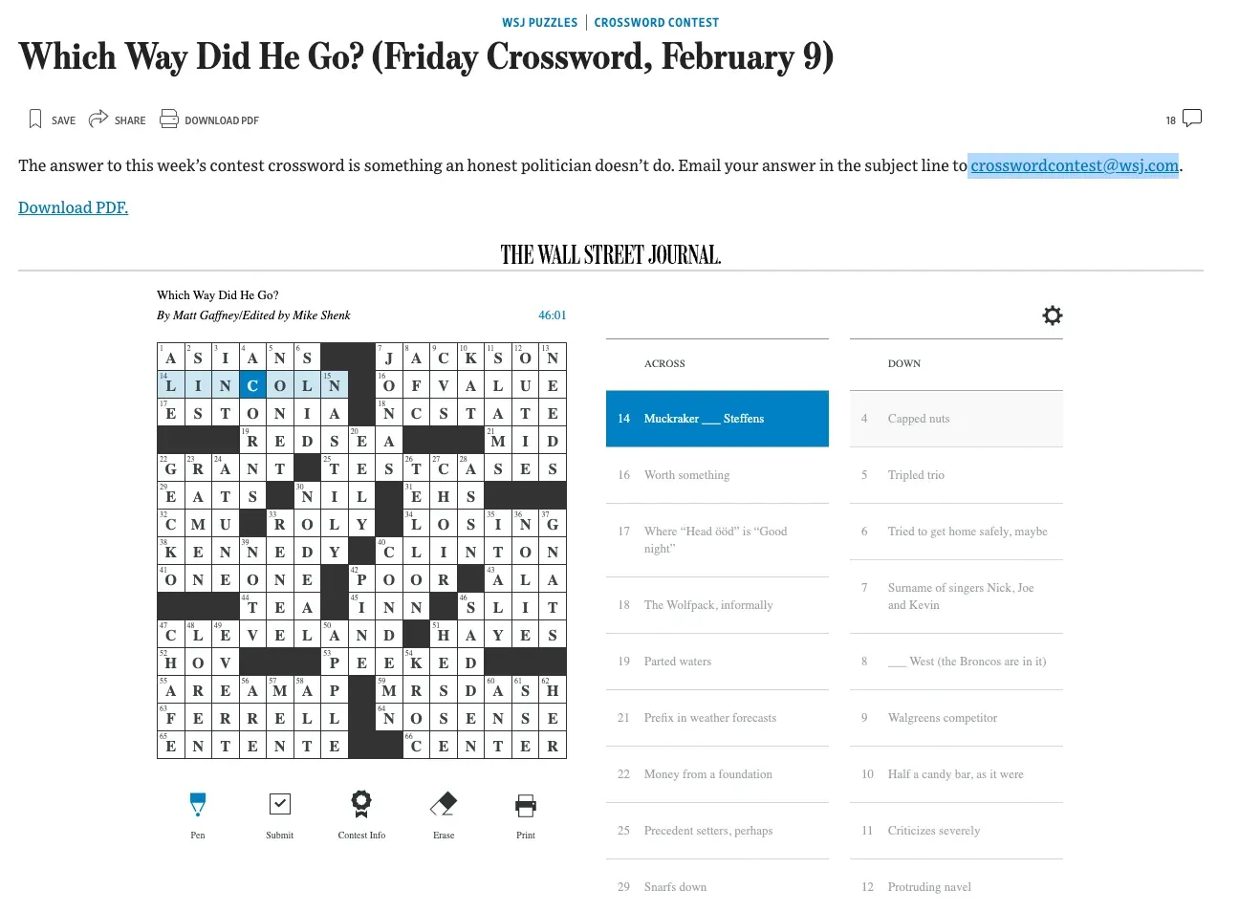Image resolution: width=1239 pixels, height=912 pixels.
Task: Go to WSJ Puzzles section
Action: pyautogui.click(x=539, y=22)
